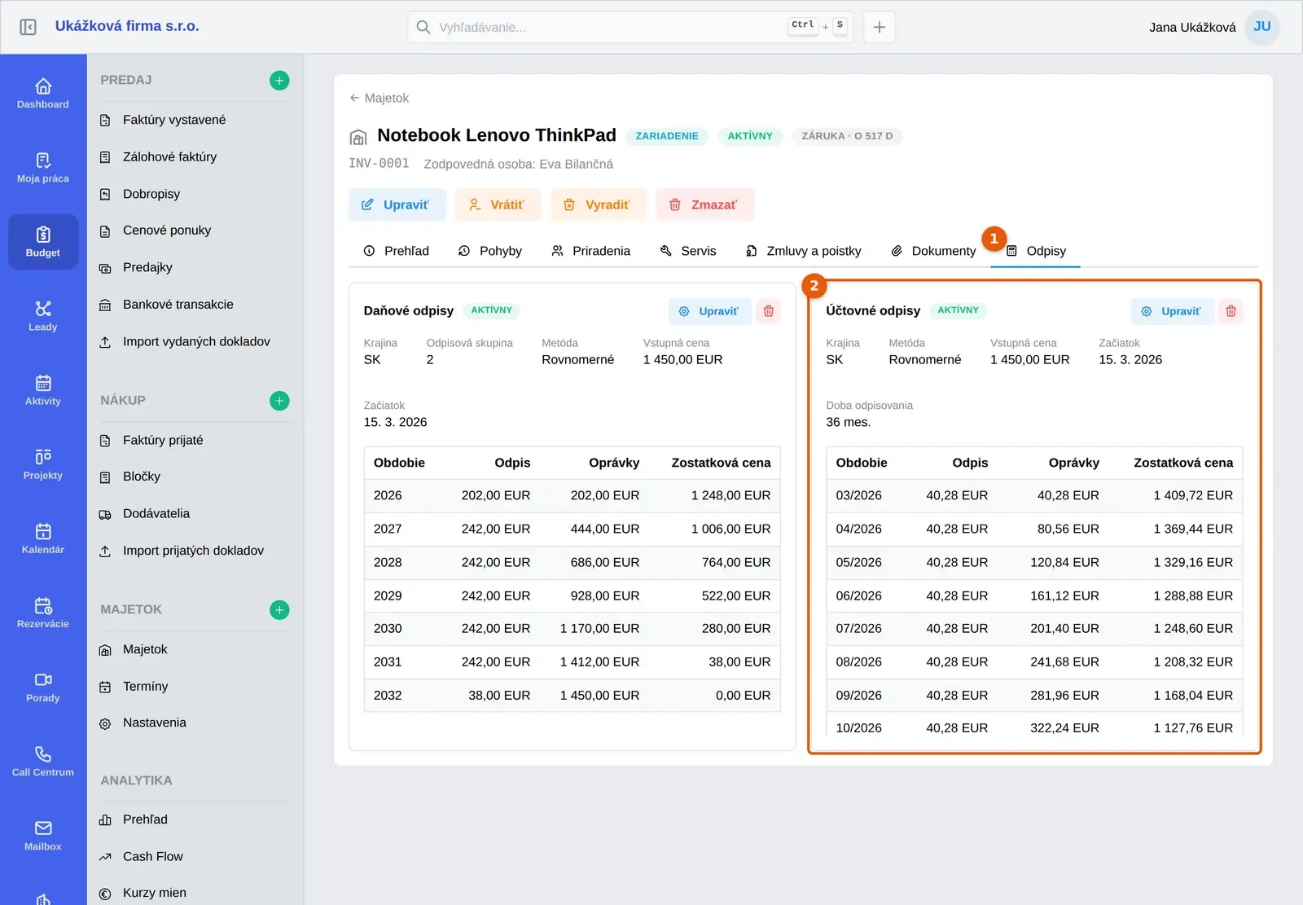
Task: Go back to Majetok list
Action: click(379, 98)
